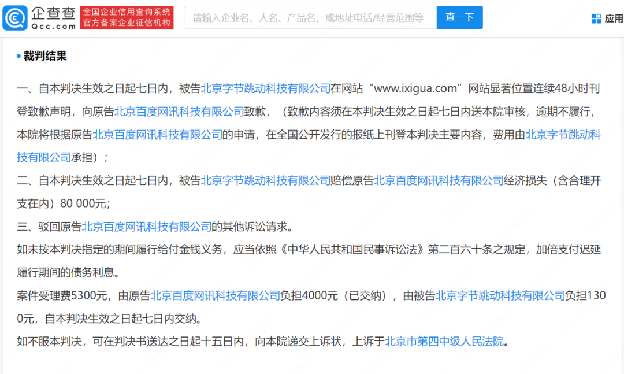The width and height of the screenshot is (624, 374).
Task: Open 北京市第四中级人民法院 court link
Action: (x=444, y=341)
